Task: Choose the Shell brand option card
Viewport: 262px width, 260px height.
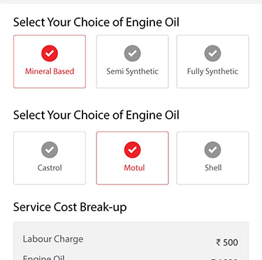Action: (x=212, y=158)
